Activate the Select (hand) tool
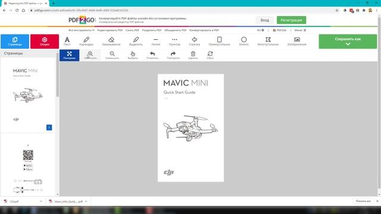 click(133, 55)
